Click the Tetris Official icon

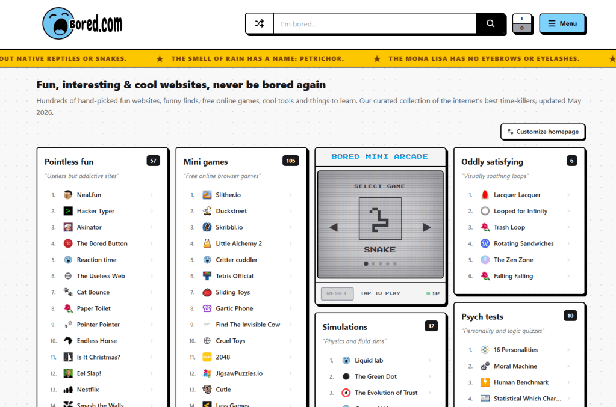click(x=207, y=276)
